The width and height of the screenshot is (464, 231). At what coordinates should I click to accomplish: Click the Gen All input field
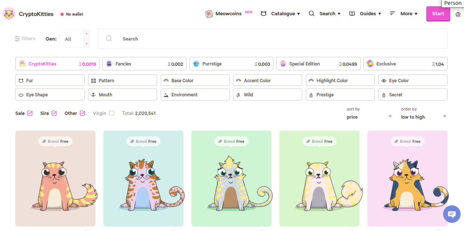coord(72,39)
